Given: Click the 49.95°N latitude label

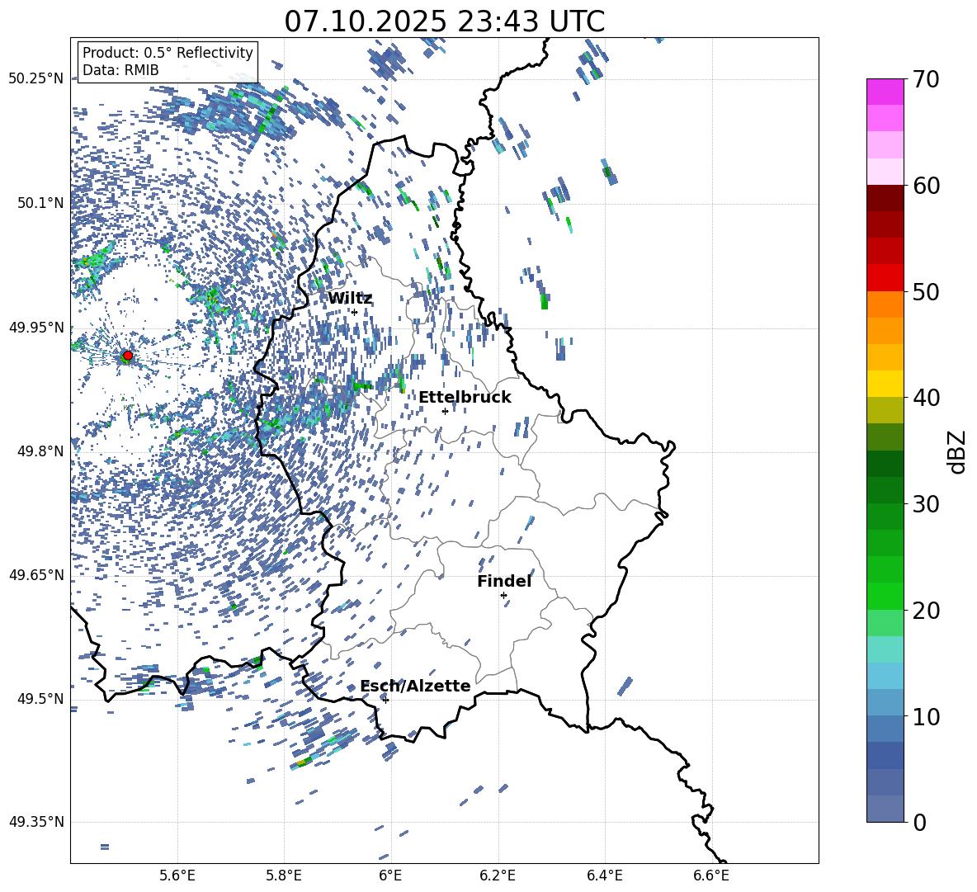Looking at the screenshot, I should click(36, 328).
